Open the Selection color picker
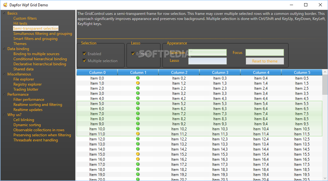 point(208,53)
